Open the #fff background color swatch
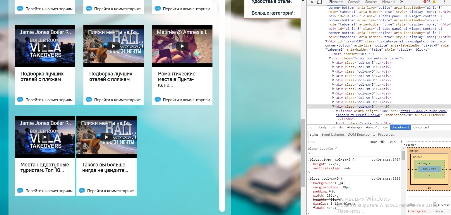 (x=339, y=183)
